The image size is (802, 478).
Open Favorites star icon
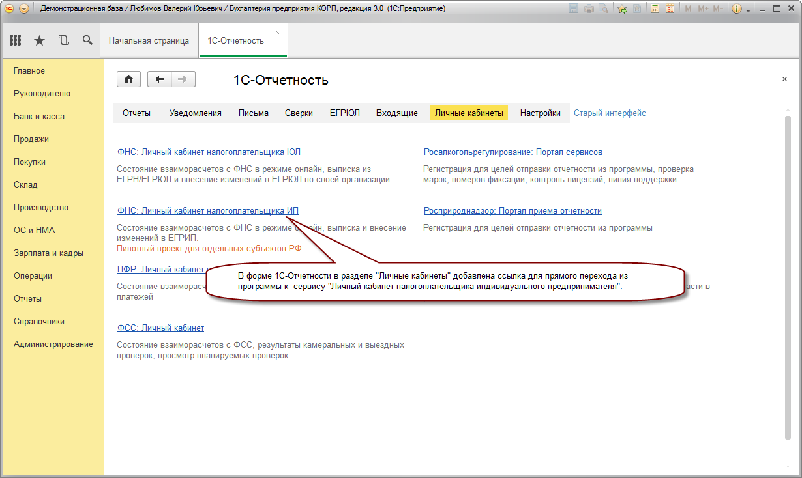click(39, 40)
